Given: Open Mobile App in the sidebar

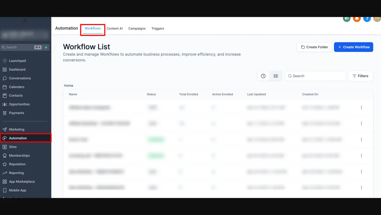Looking at the screenshot, I should [17, 190].
